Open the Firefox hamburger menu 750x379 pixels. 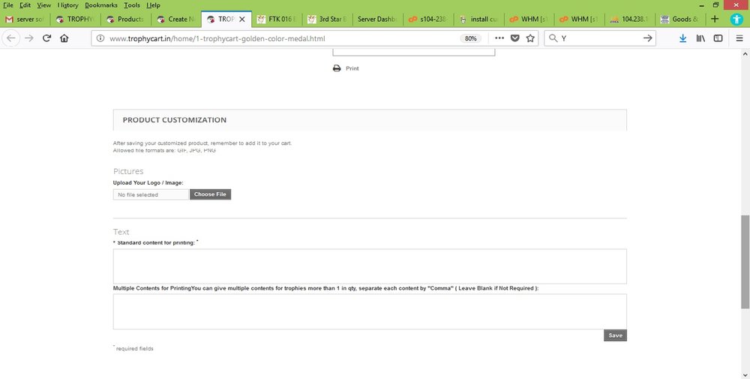click(739, 38)
